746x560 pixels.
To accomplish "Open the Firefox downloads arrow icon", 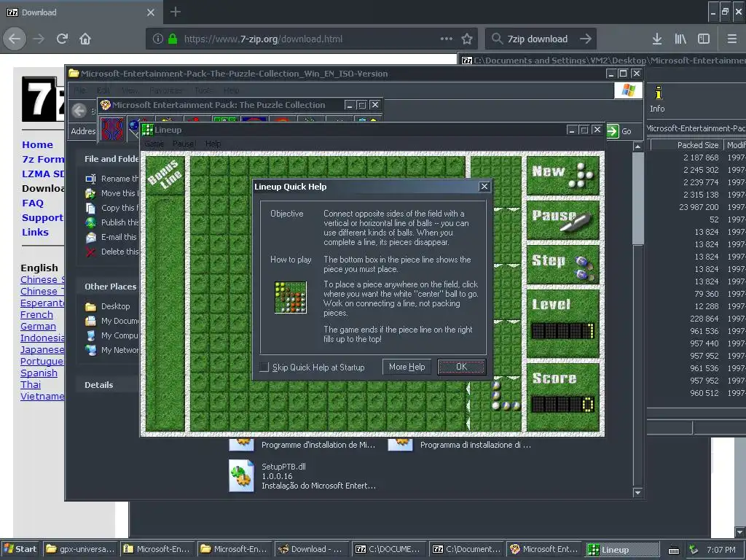I will [657, 39].
